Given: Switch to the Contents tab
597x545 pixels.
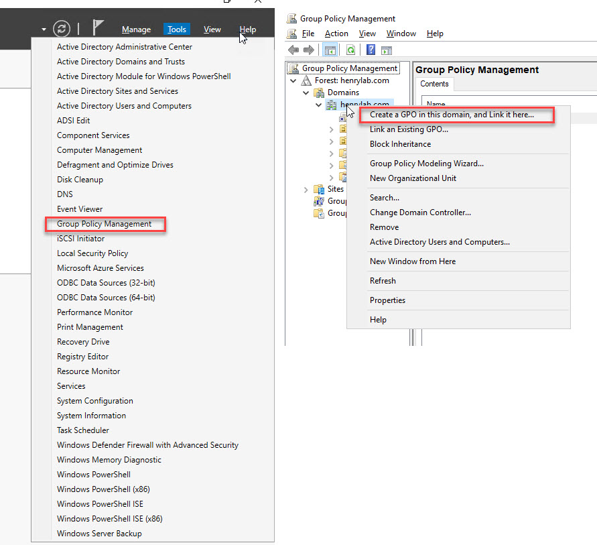Looking at the screenshot, I should 434,84.
